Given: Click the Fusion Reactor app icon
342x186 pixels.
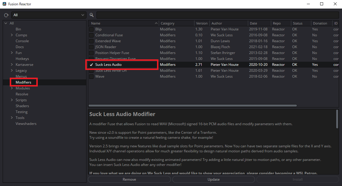Looking at the screenshot, I should point(4,4).
